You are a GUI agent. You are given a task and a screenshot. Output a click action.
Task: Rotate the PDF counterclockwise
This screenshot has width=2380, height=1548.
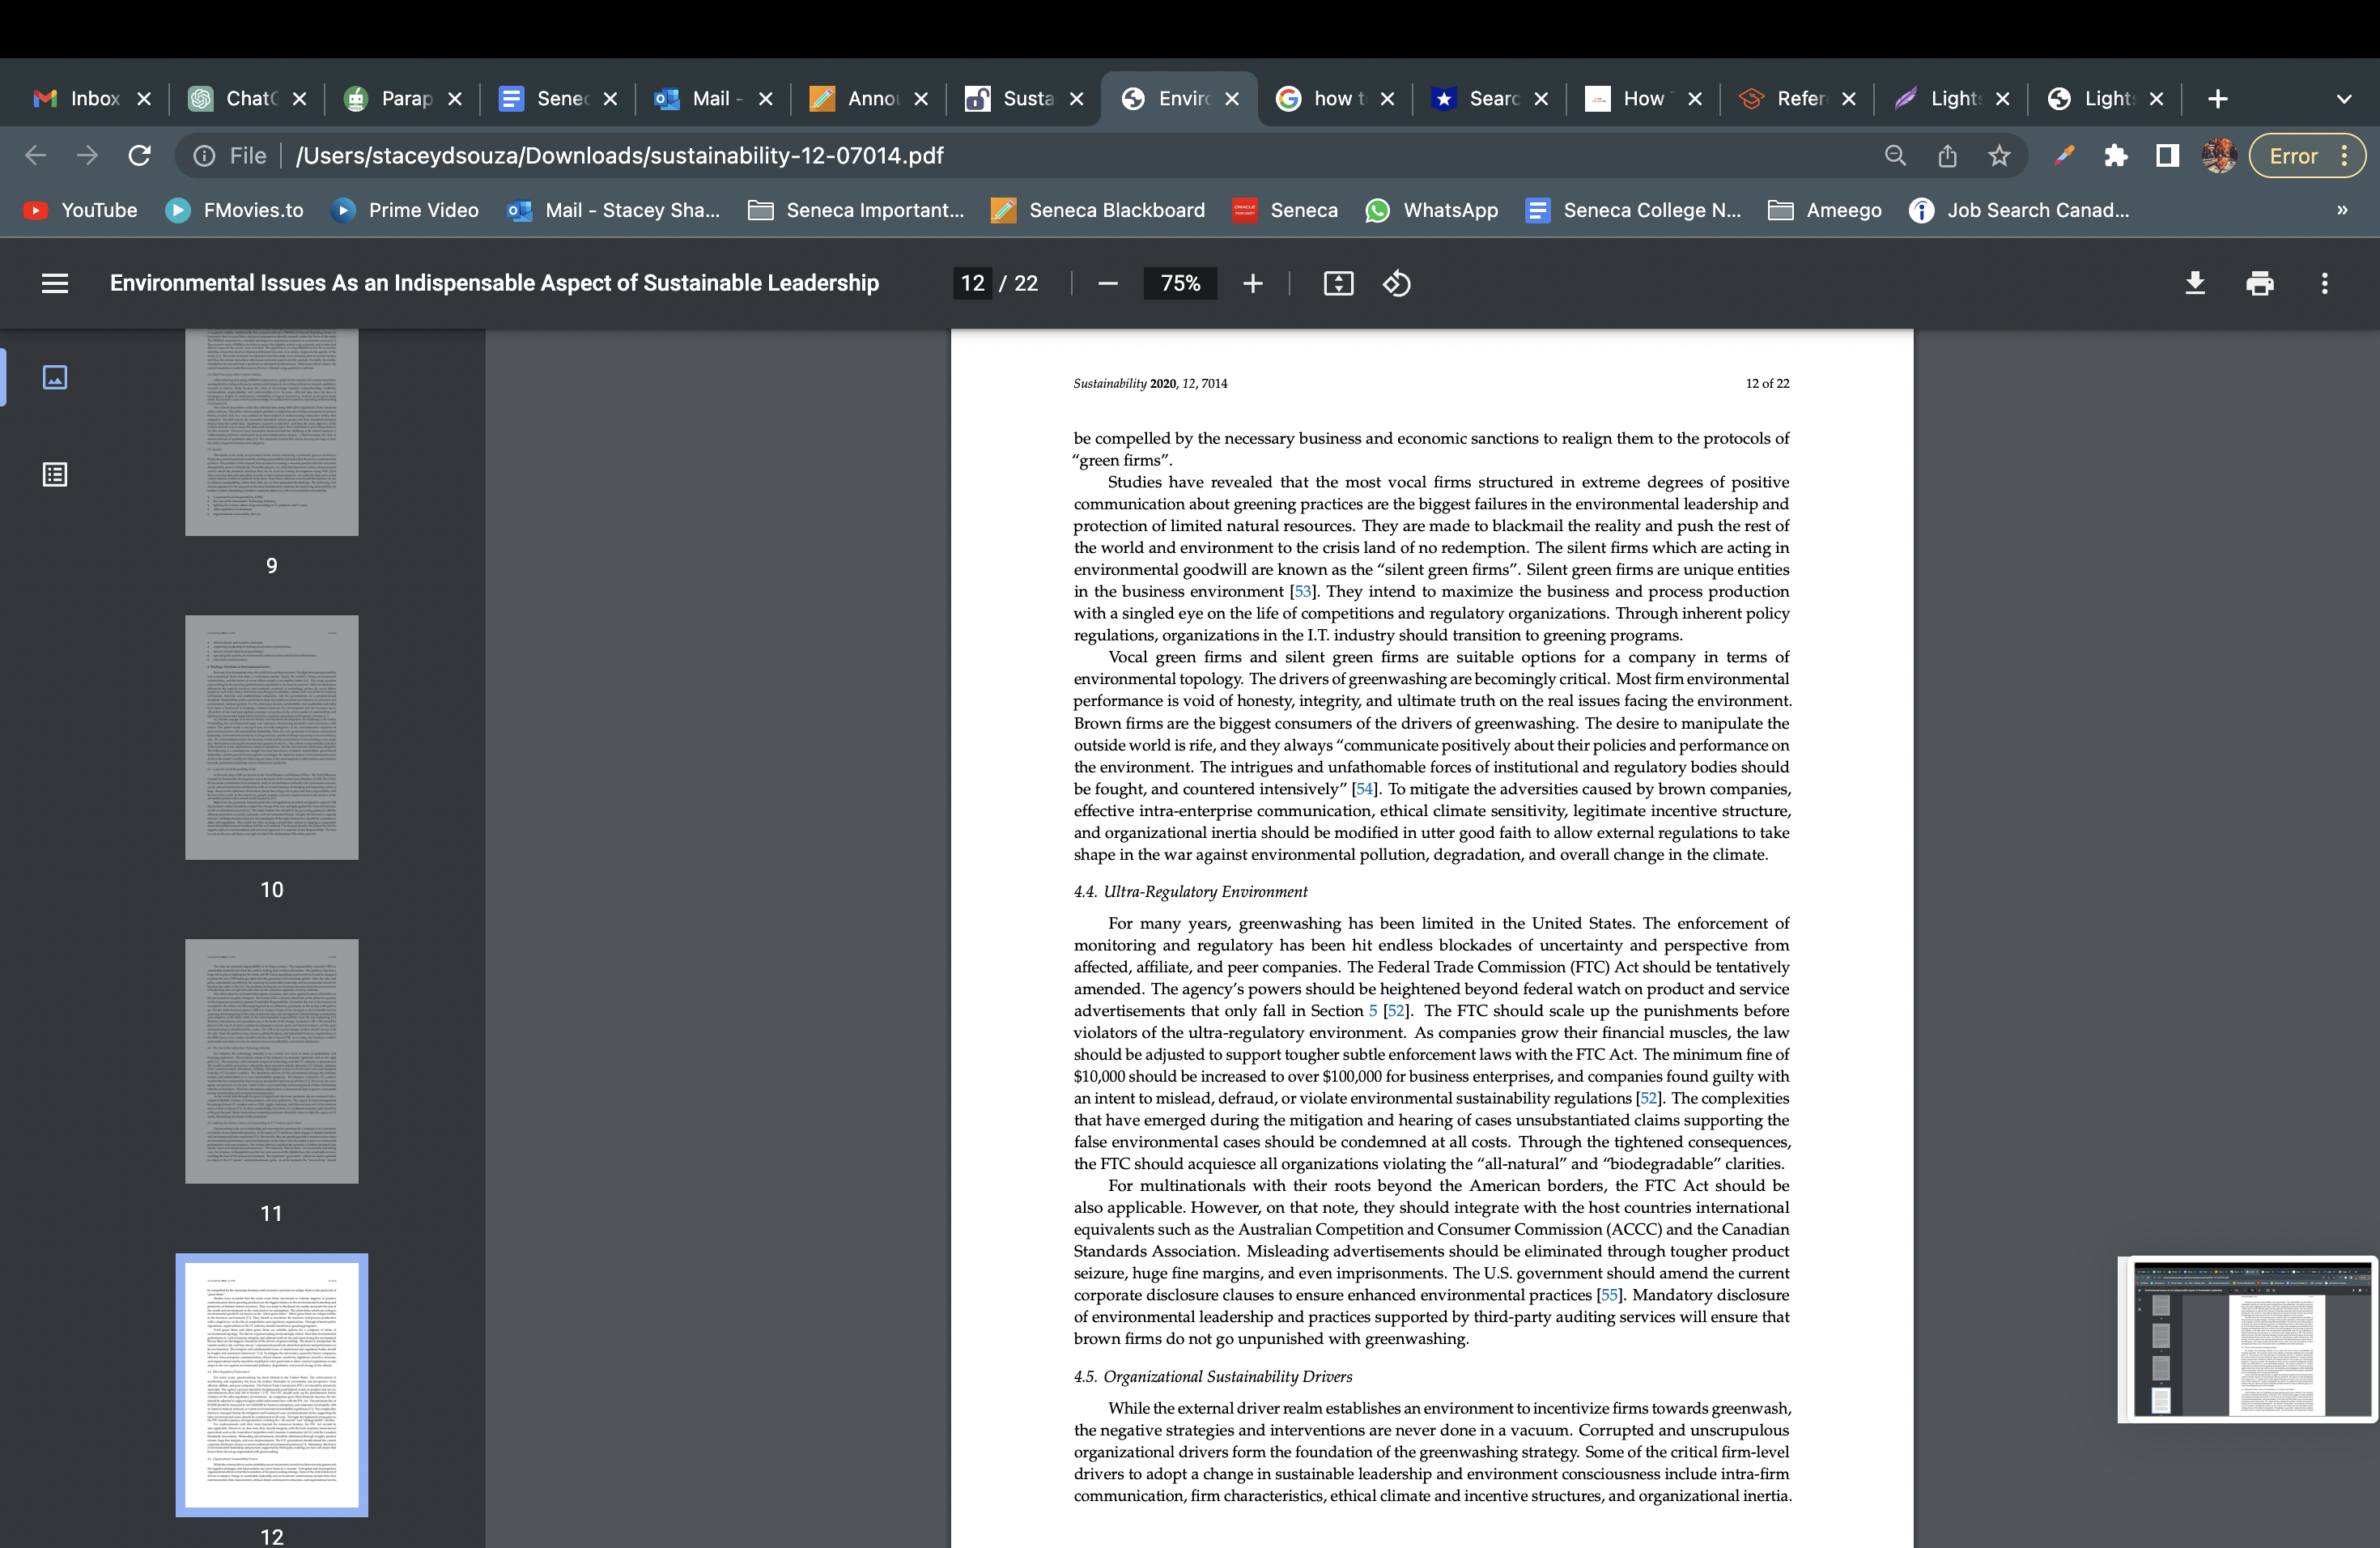[x=1397, y=284]
